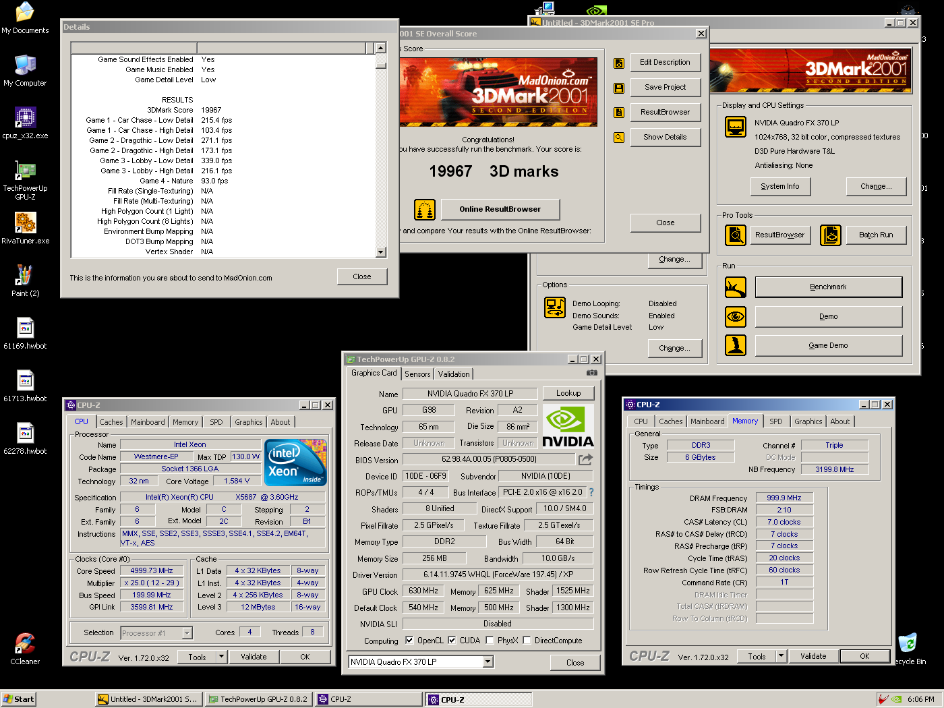
Task: Click the ResultBrowser icon in score dialog
Action: (619, 113)
